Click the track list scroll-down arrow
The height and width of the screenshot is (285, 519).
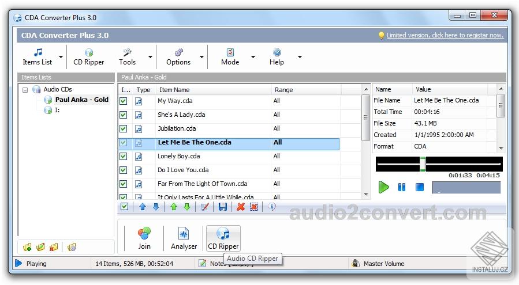(366, 195)
